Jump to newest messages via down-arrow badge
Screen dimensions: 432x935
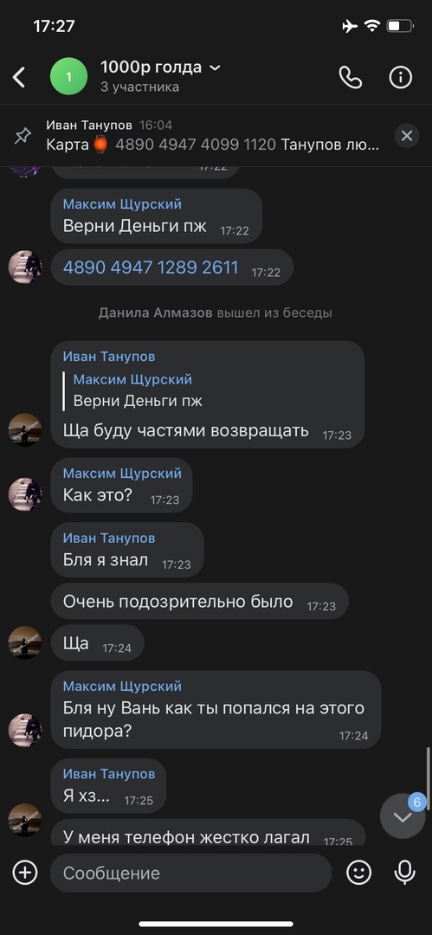click(x=403, y=816)
